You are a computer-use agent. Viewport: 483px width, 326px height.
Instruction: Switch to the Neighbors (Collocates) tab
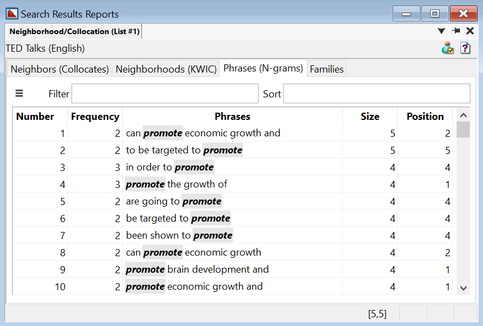coord(59,69)
